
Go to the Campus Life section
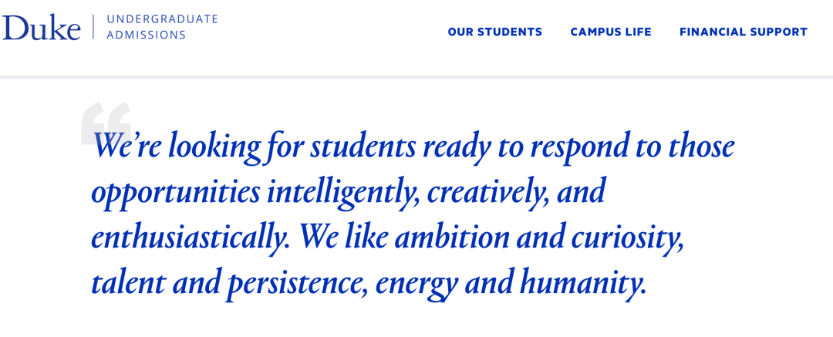coord(610,32)
